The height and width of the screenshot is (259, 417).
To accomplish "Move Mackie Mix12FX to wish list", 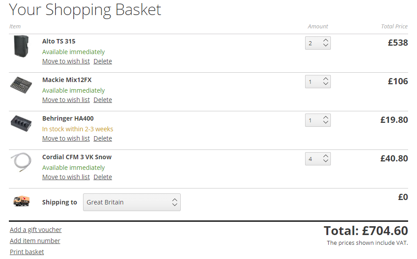I will point(66,100).
